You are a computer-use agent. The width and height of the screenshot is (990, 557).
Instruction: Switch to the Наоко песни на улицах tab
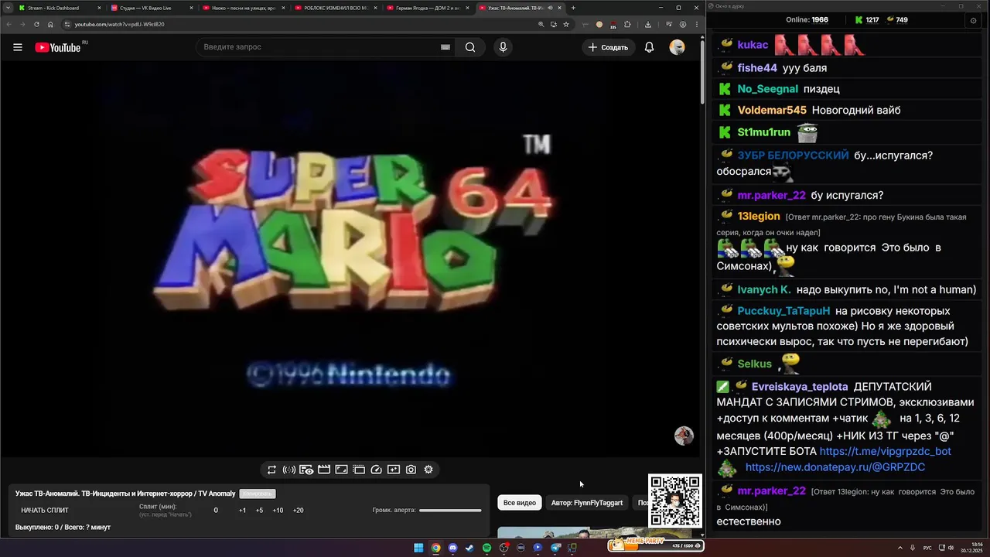tap(242, 8)
